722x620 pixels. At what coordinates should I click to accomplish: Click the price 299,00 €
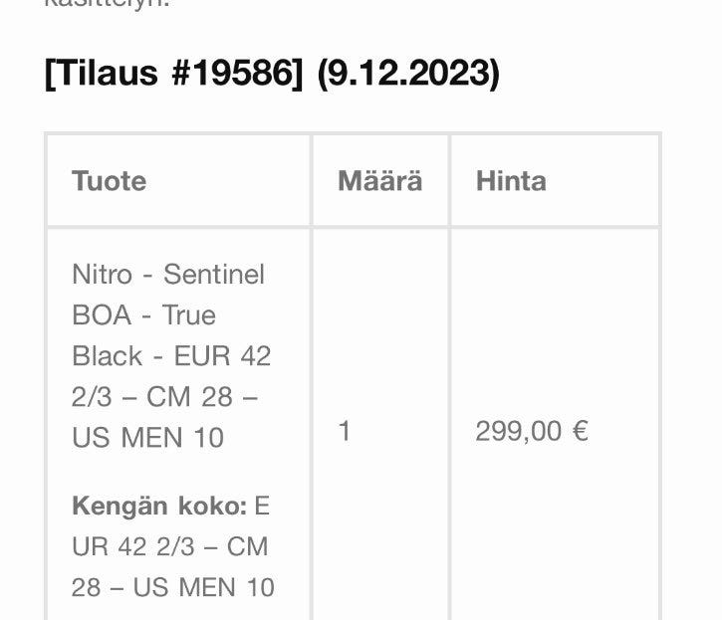[x=531, y=431]
